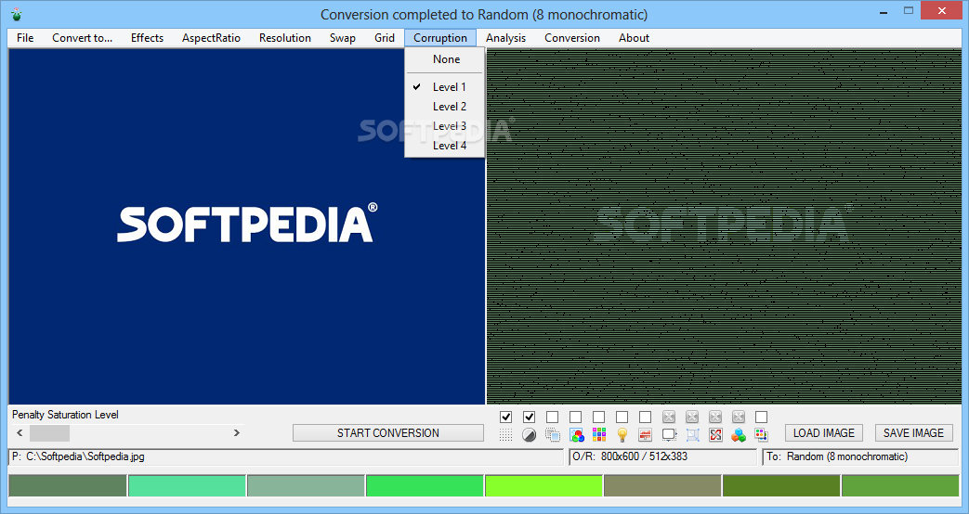The image size is (969, 514).
Task: Select the olive khaki sixth palette swatch
Action: [662, 485]
